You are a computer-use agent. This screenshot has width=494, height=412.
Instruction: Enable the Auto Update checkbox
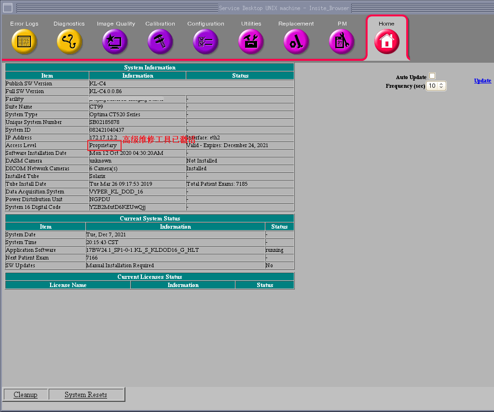click(432, 76)
